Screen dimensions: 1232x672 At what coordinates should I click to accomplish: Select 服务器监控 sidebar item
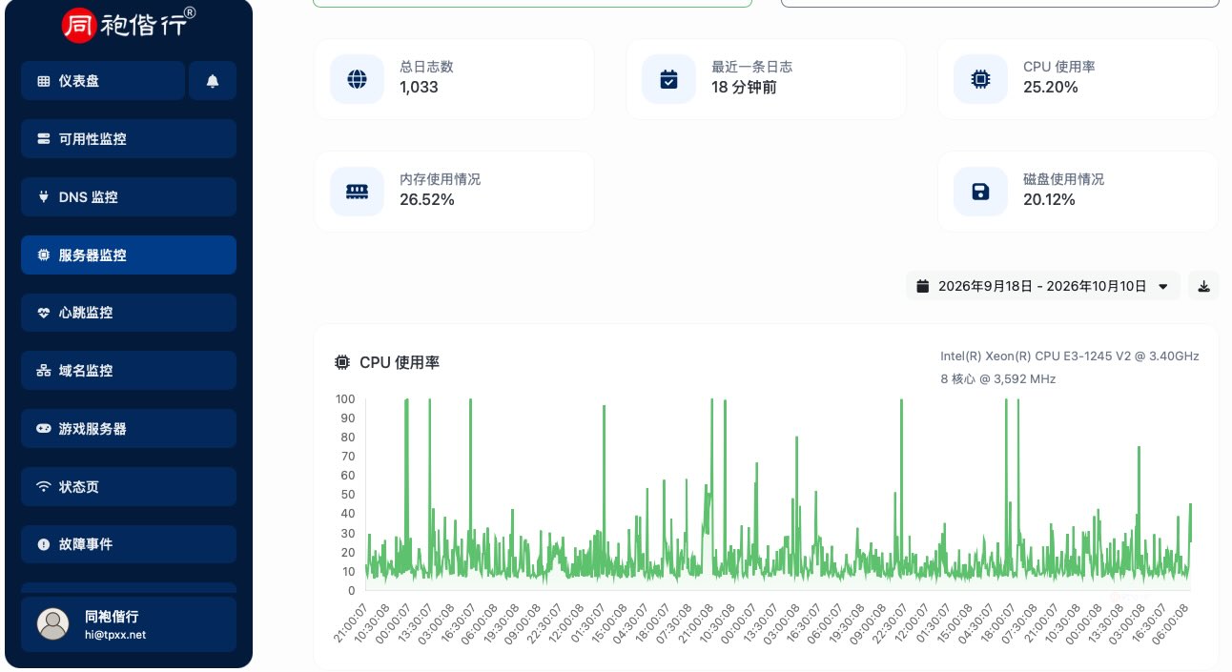tap(129, 255)
